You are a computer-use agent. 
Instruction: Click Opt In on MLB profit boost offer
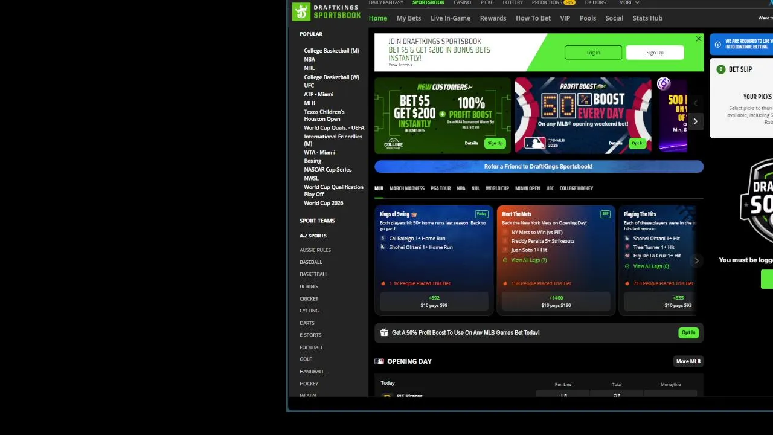[688, 333]
